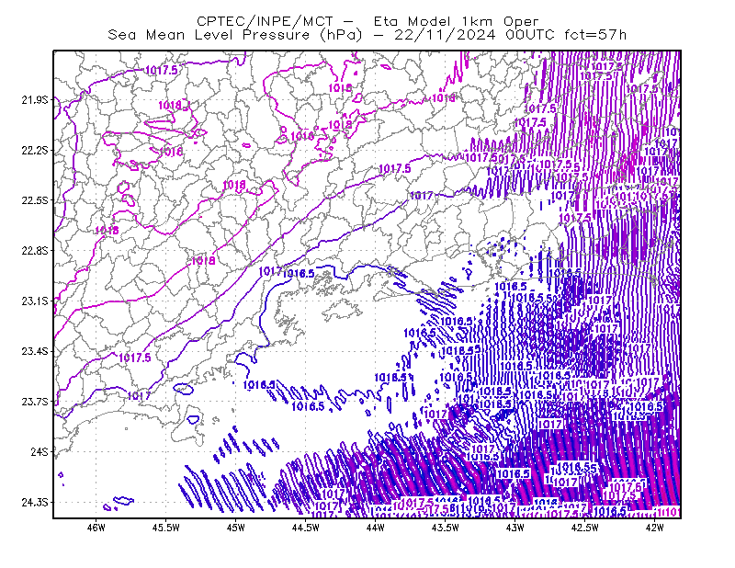Click the 24S latitude axis label

(x=40, y=451)
